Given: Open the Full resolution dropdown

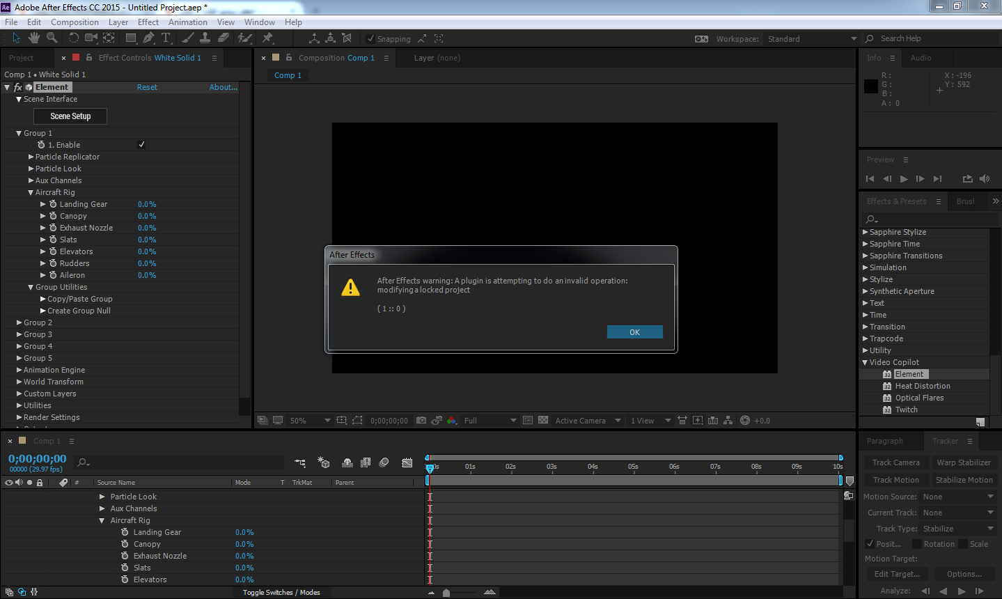Looking at the screenshot, I should [490, 421].
